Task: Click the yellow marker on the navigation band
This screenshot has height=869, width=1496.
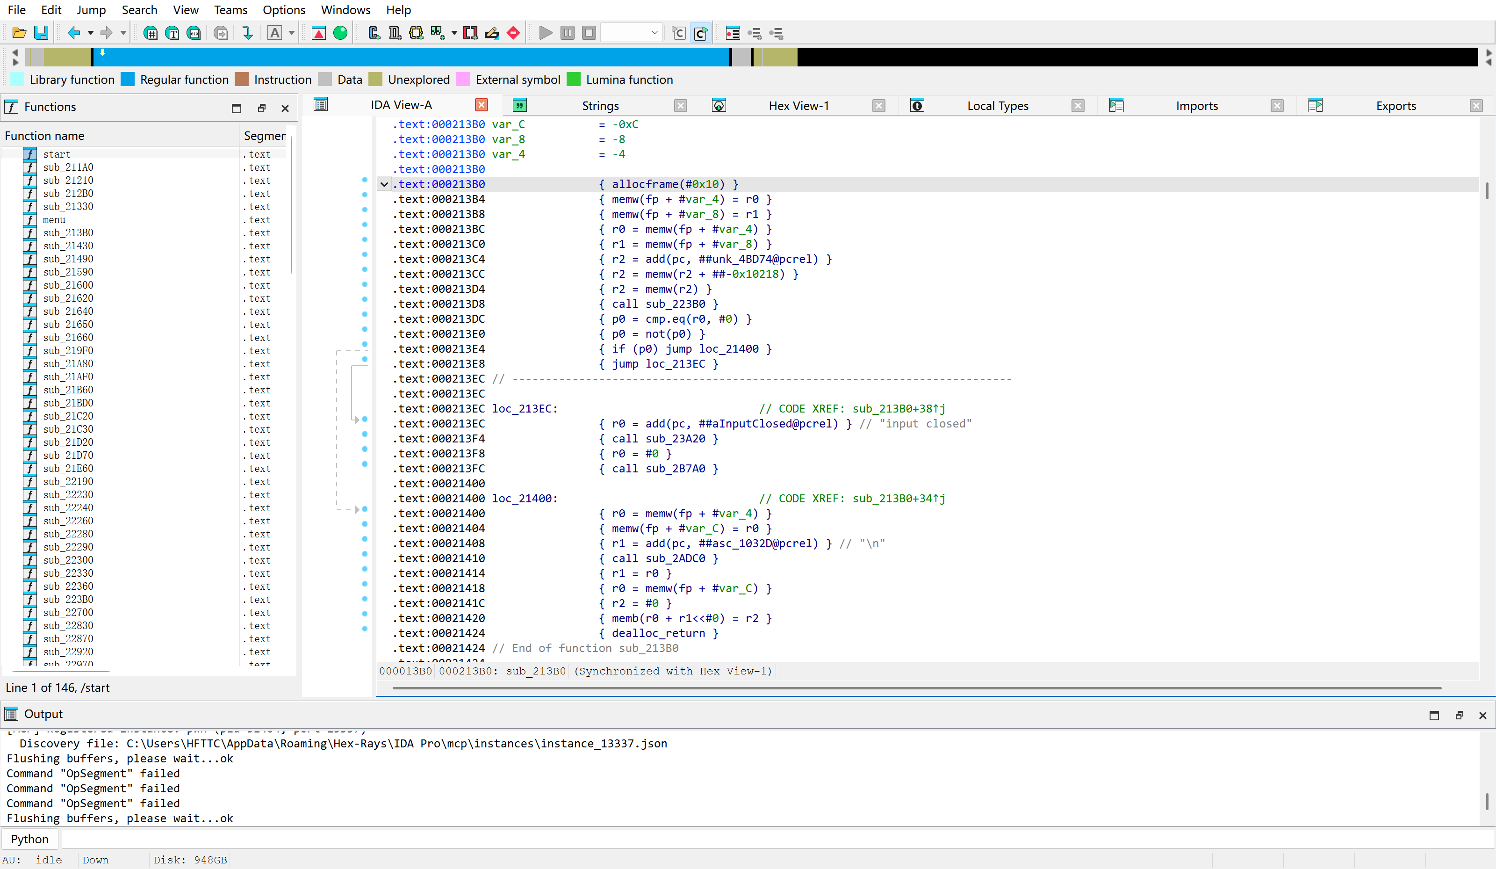Action: click(x=102, y=52)
